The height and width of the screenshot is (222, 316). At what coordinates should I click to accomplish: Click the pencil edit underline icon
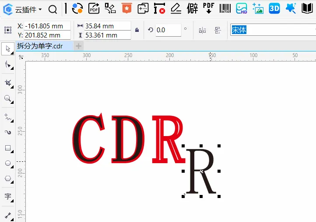[176, 8]
